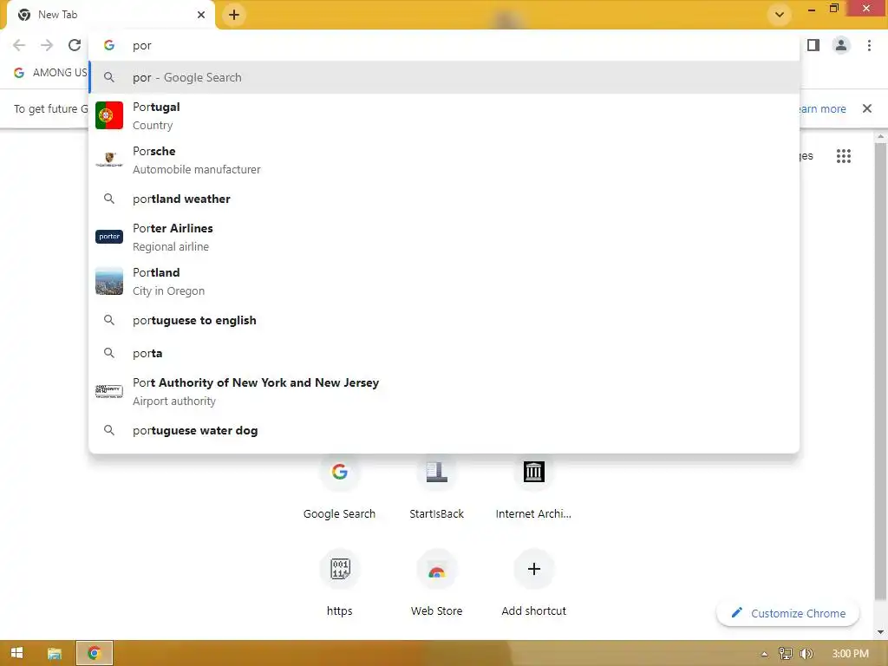This screenshot has width=888, height=666.
Task: Open the profile avatar menu
Action: (x=841, y=45)
